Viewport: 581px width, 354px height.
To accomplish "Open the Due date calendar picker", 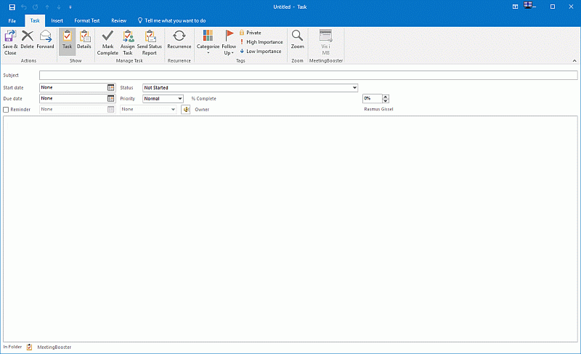I will [111, 99].
